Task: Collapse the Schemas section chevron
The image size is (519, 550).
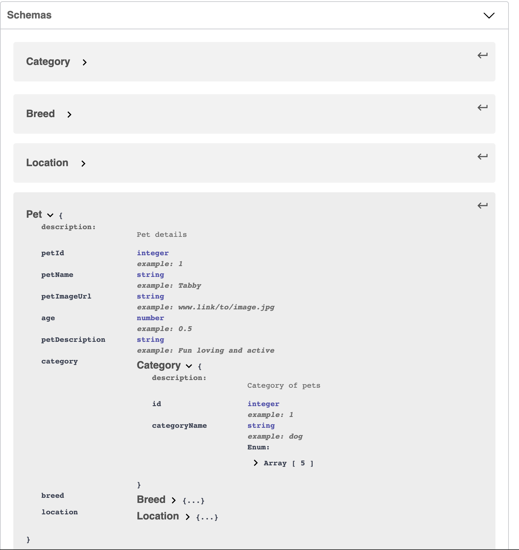Action: click(x=489, y=15)
